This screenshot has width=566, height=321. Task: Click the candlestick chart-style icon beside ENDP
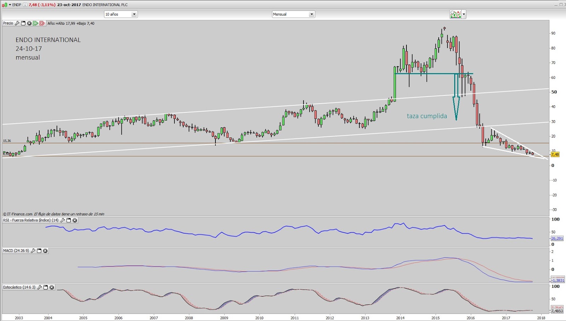point(5,5)
